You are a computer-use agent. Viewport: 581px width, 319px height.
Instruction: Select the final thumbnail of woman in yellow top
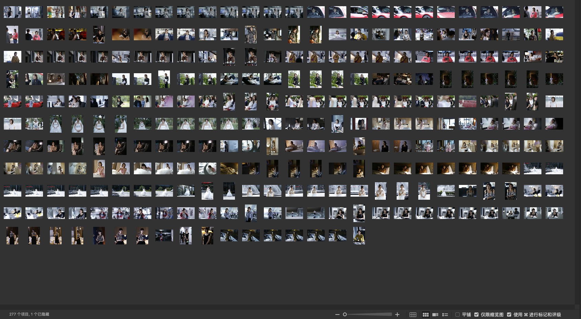tap(359, 235)
